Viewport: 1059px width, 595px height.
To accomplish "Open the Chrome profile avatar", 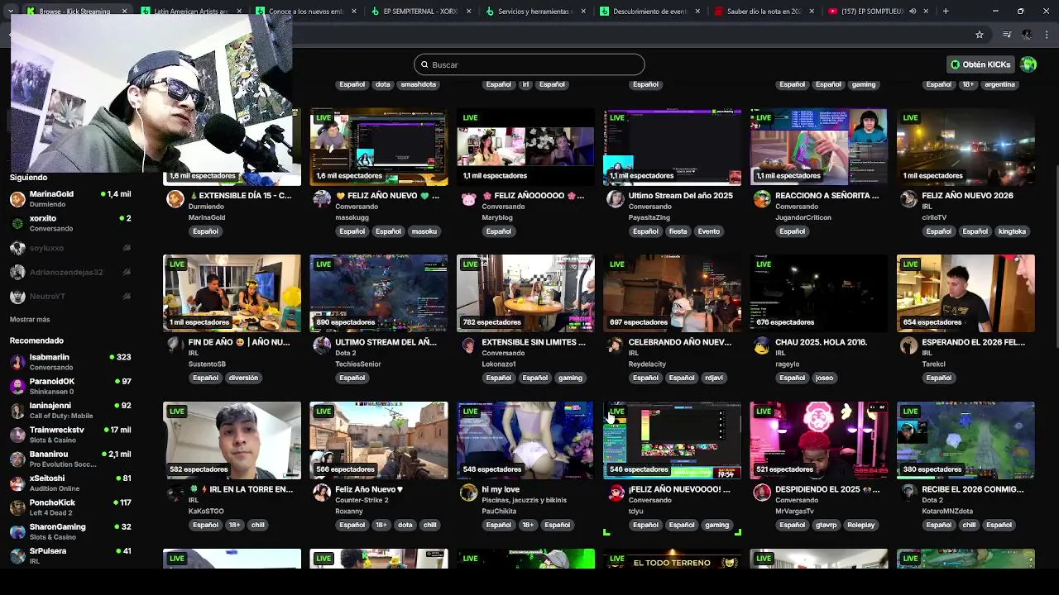I will (x=1027, y=35).
